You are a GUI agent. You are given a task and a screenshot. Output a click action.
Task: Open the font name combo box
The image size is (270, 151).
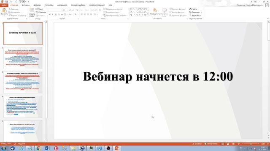click(x=54, y=10)
